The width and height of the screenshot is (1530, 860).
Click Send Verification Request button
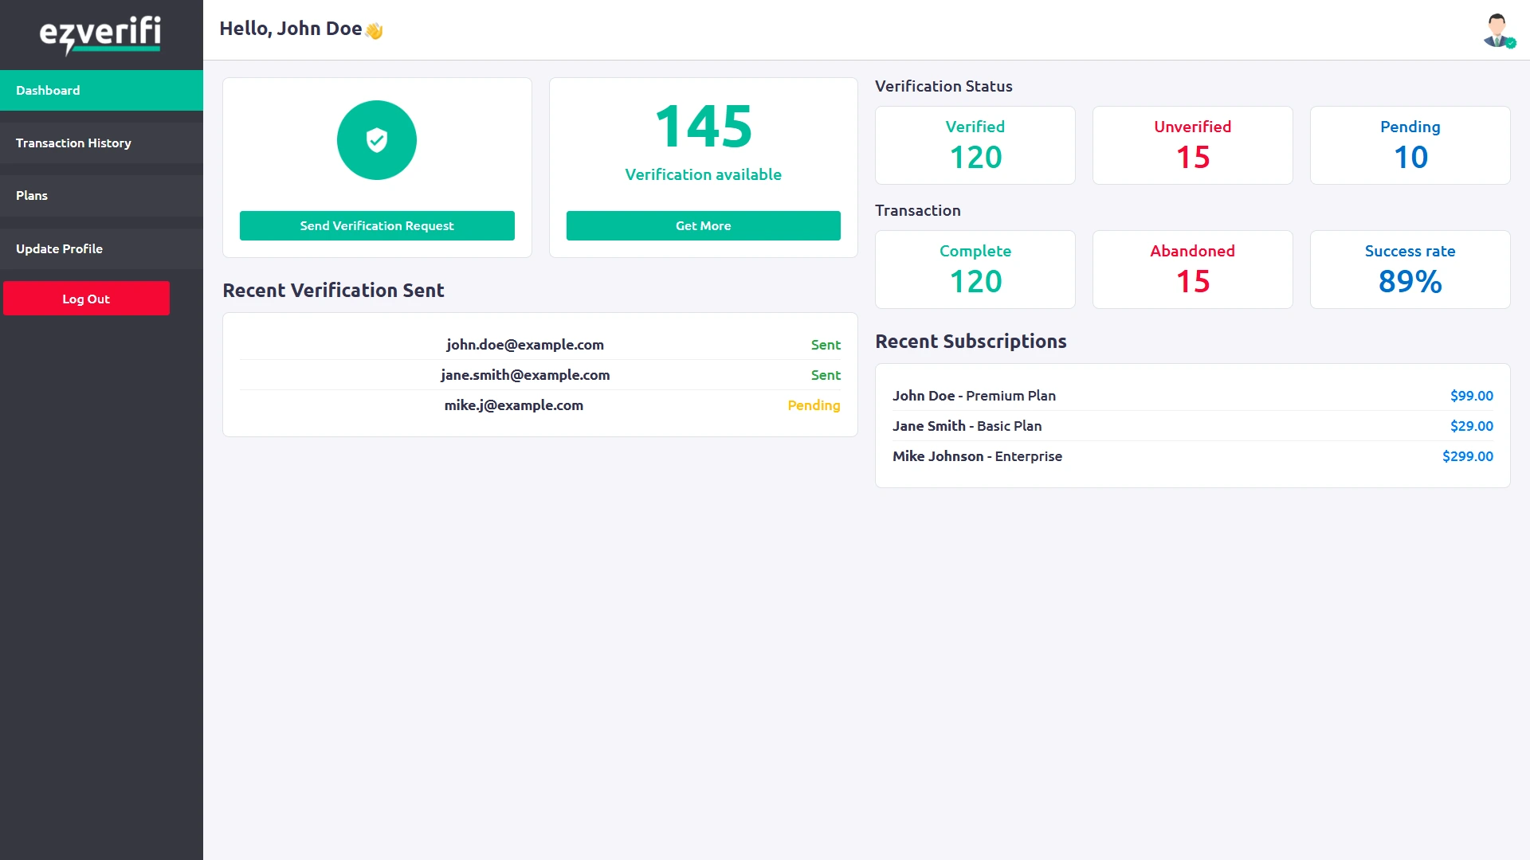377,225
